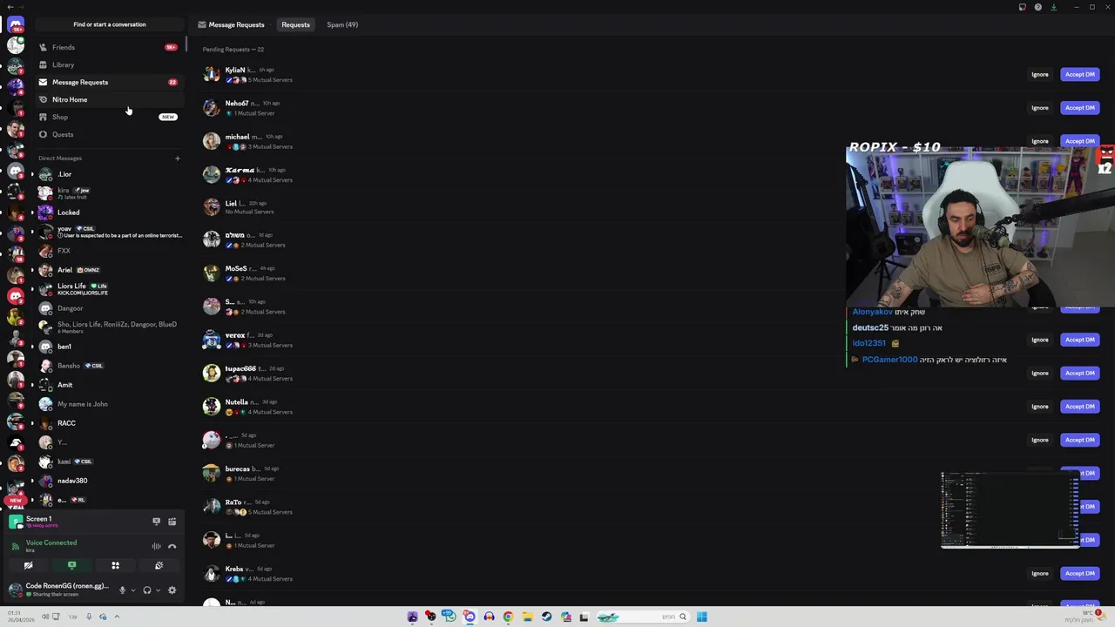Open the Message Requests sidebar entry

[x=109, y=82]
